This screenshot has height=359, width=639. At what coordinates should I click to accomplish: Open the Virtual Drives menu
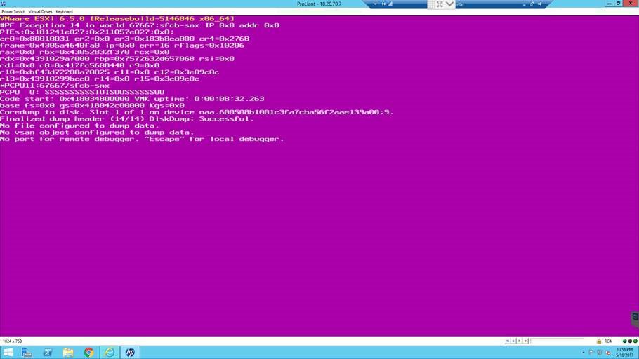[40, 12]
